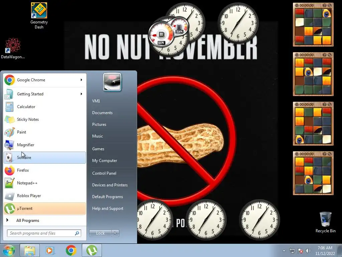Switch to µTorrent taskbar button

coord(92,250)
